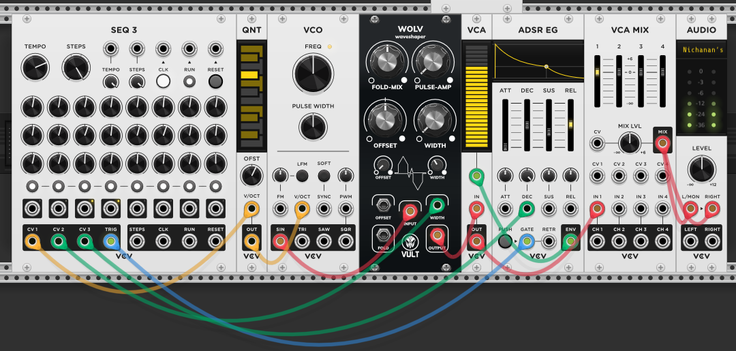Click the VCO PWM input jack
This screenshot has height=351, width=736.
click(x=346, y=209)
